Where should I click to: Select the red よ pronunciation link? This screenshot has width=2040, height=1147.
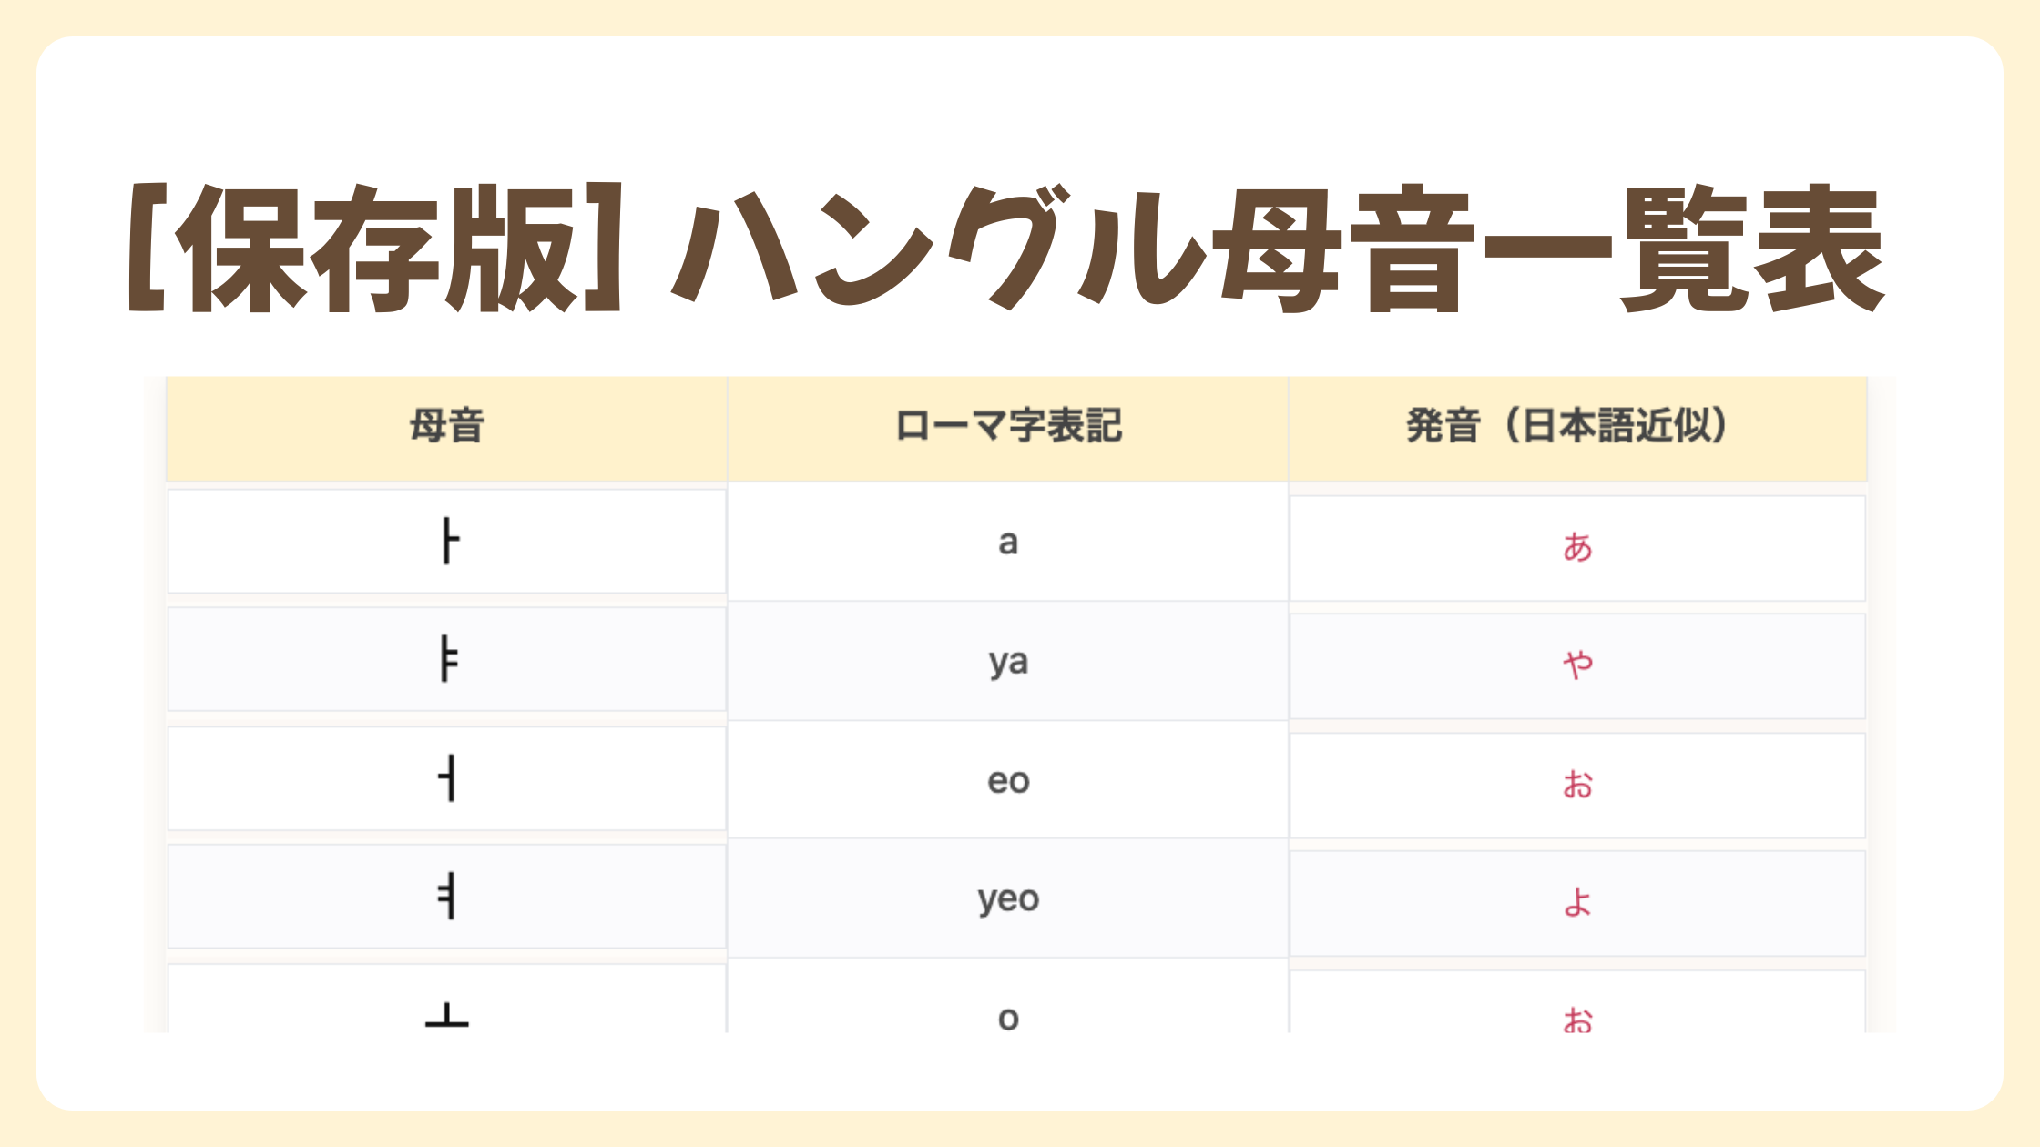(x=1577, y=902)
